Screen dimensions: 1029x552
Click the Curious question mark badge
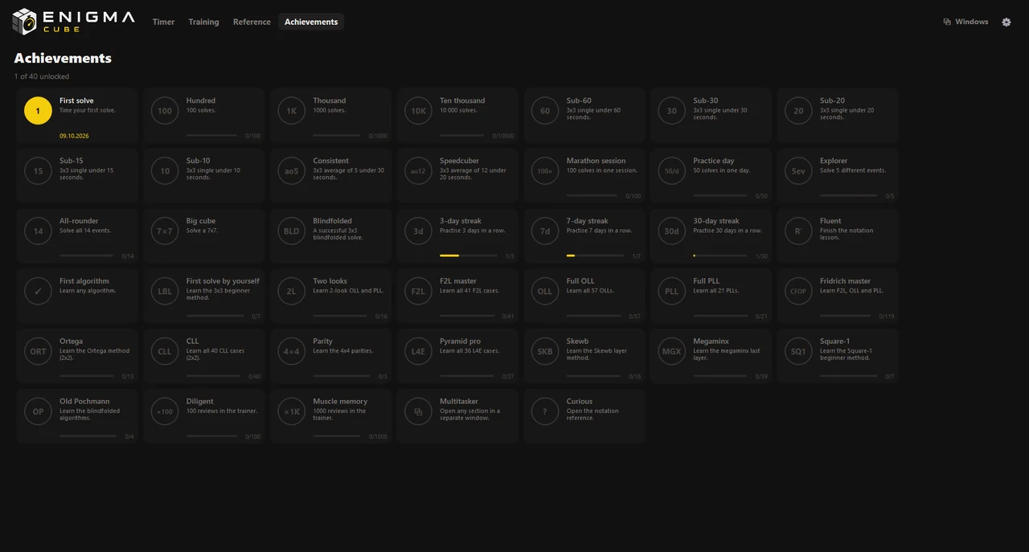pyautogui.click(x=545, y=412)
